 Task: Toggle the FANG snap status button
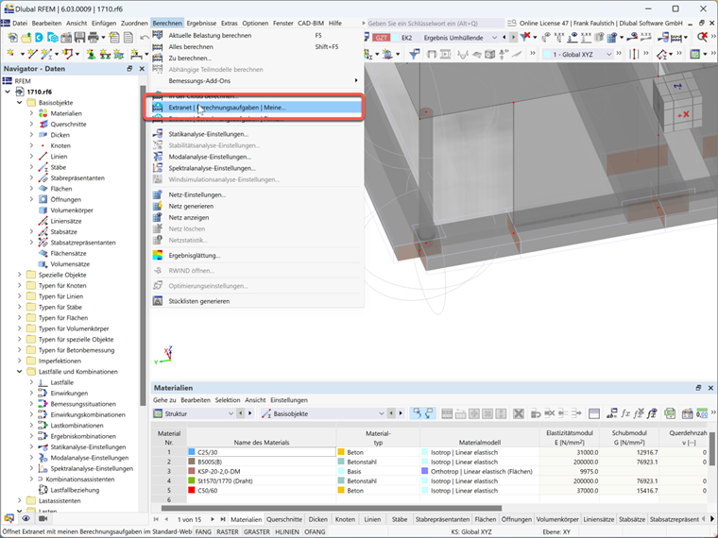(203, 531)
